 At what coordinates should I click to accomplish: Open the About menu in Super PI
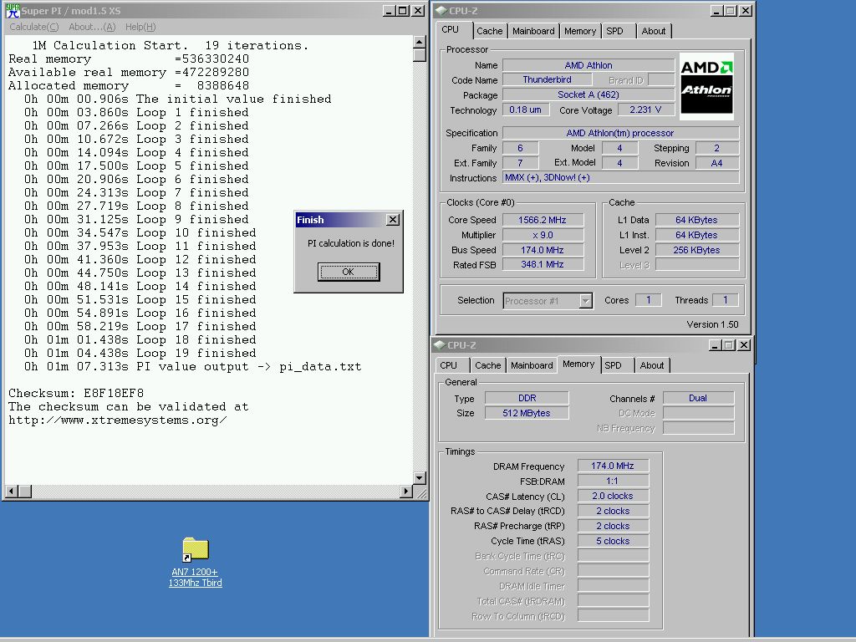[92, 27]
